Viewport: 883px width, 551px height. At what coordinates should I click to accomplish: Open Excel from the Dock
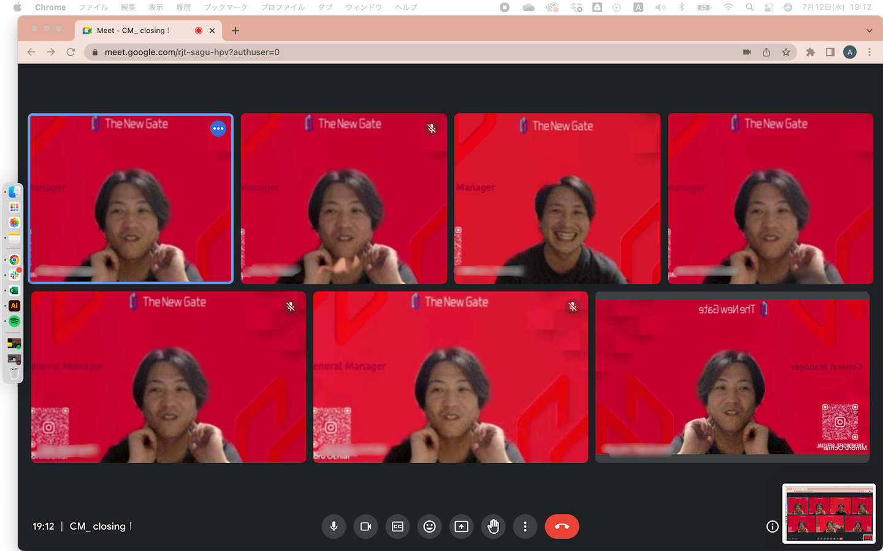[x=14, y=290]
